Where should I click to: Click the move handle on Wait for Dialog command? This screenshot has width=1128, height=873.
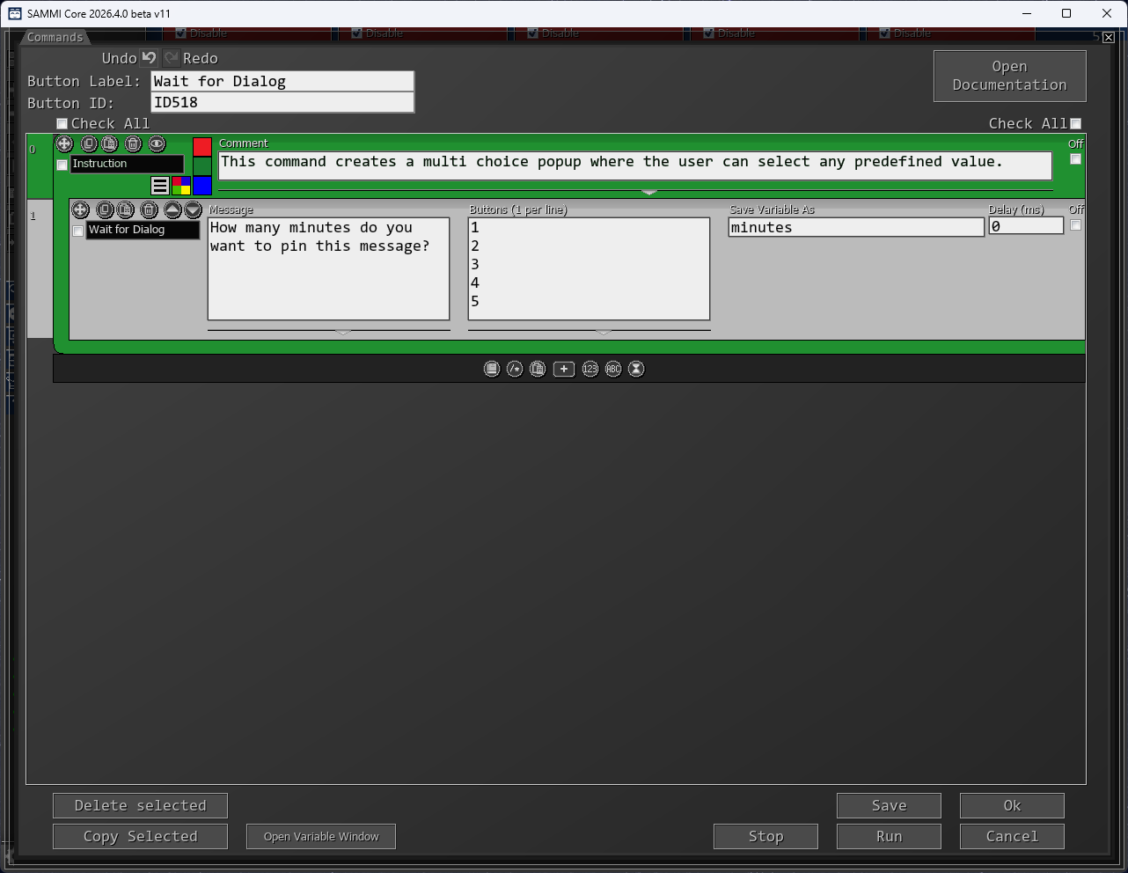pyautogui.click(x=80, y=209)
